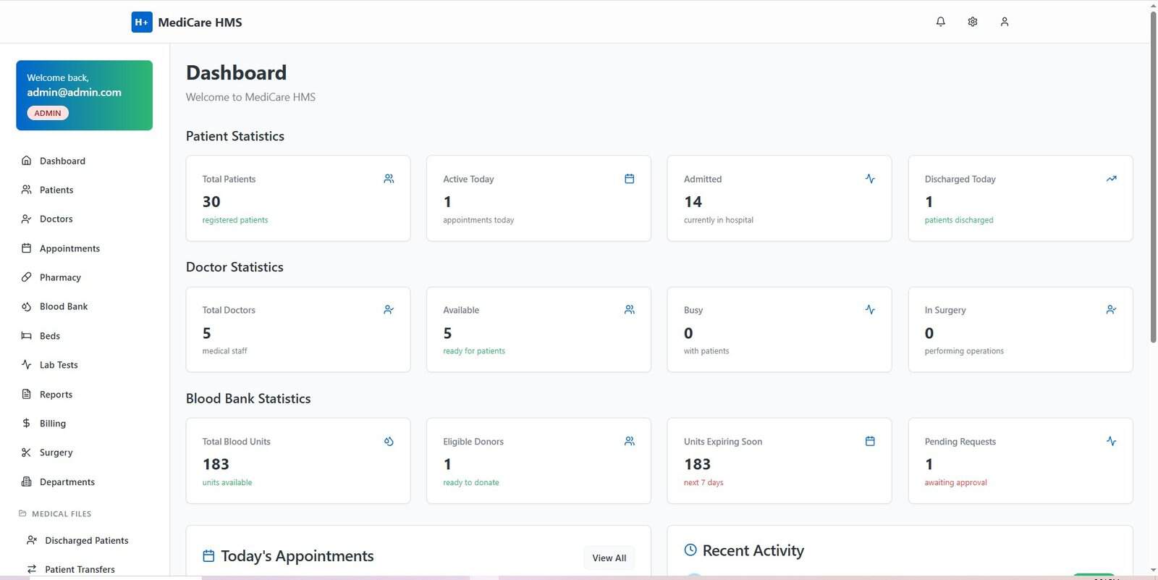The width and height of the screenshot is (1158, 580).
Task: Open settings via the gear icon
Action: point(973,22)
